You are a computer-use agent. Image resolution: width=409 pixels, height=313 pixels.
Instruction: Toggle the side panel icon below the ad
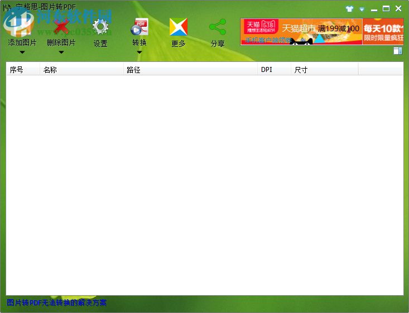pyautogui.click(x=398, y=51)
